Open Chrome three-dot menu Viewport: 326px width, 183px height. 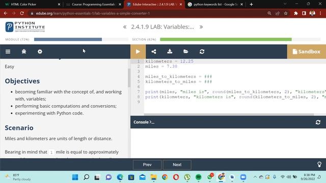(x=320, y=13)
